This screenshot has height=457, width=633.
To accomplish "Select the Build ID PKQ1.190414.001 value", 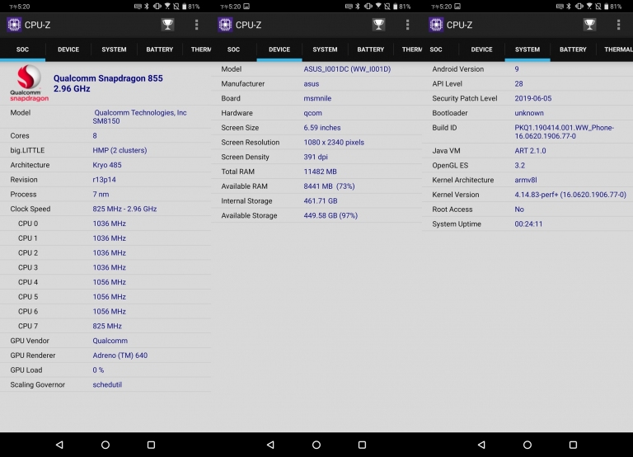I will click(565, 132).
